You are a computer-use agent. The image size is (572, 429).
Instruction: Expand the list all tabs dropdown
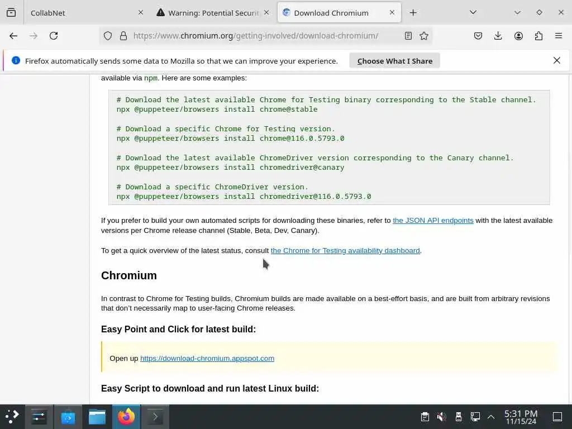point(473,13)
